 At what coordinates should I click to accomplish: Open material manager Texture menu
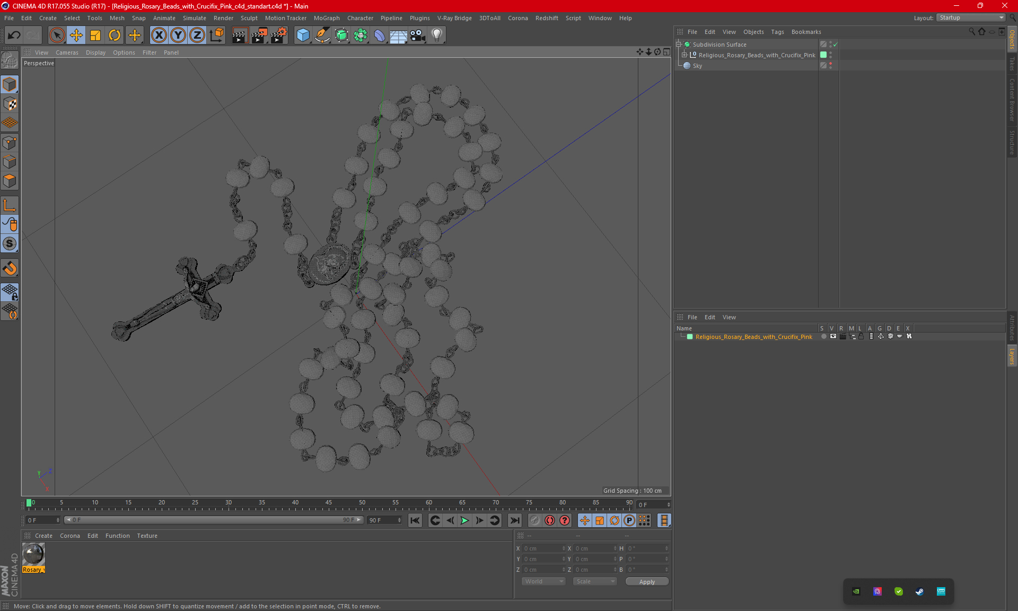coord(147,536)
